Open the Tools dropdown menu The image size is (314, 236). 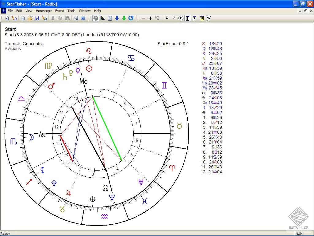coord(71,11)
